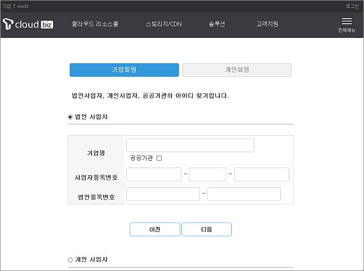Open the 스토리지/CDN menu
The image size is (364, 271).
[x=164, y=24]
